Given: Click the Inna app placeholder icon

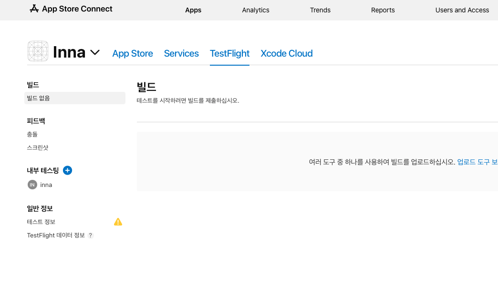Looking at the screenshot, I should coord(38,51).
